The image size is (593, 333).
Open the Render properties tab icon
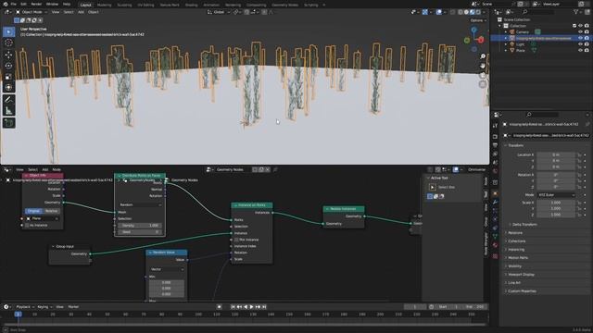tap(495, 136)
